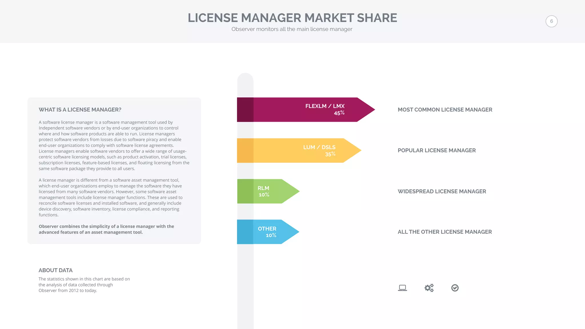Click the What Is A License Manager heading

click(80, 110)
